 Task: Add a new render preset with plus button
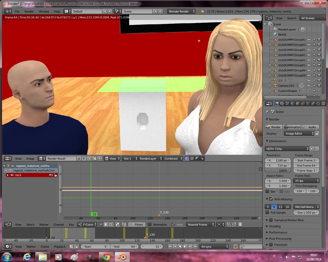[x=312, y=149]
